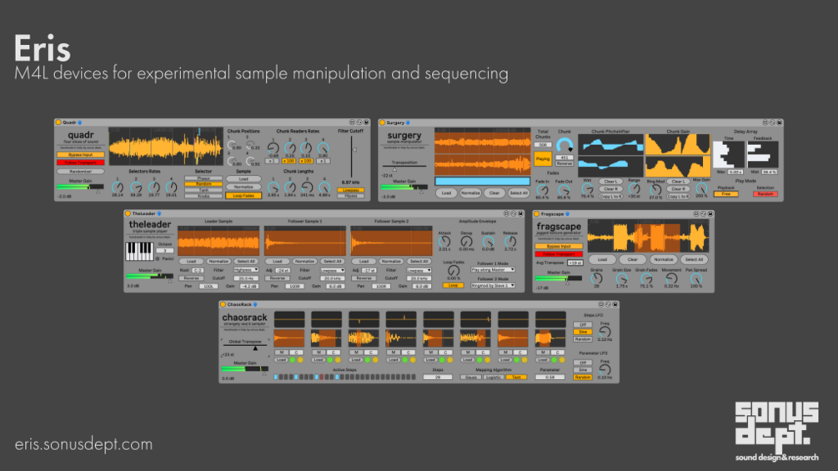
Task: Click Steps number field in ChaosRack
Action: [x=437, y=378]
